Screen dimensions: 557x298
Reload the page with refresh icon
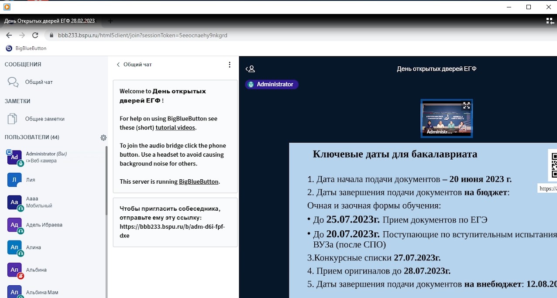coord(35,35)
